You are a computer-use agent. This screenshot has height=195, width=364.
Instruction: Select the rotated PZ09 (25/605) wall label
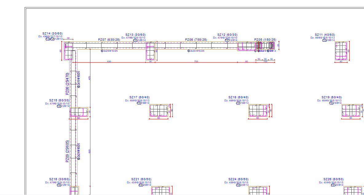pos(67,151)
